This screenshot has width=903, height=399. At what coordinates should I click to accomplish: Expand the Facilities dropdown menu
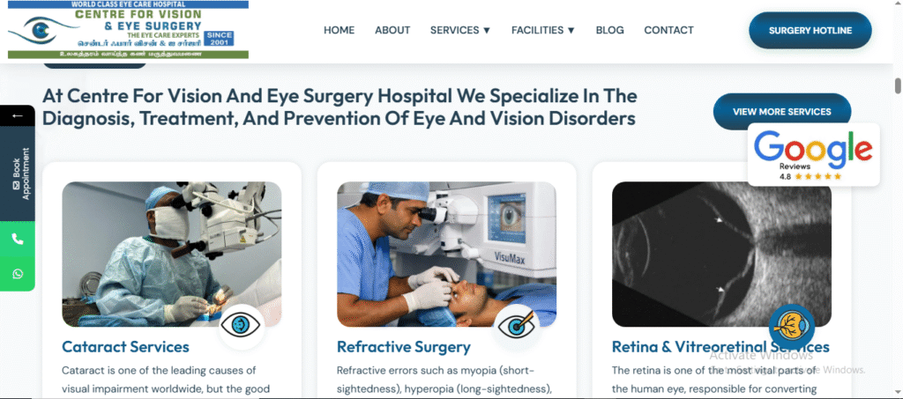[x=543, y=30]
